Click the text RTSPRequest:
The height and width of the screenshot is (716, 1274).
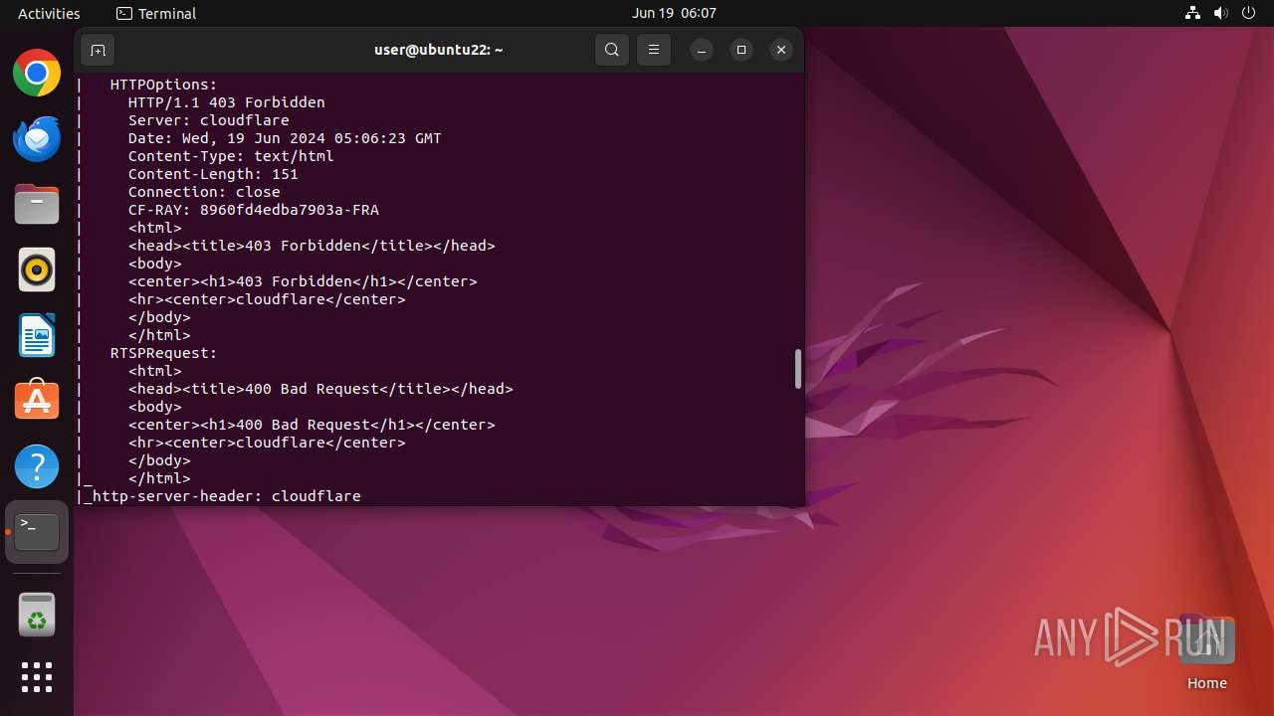coord(163,353)
